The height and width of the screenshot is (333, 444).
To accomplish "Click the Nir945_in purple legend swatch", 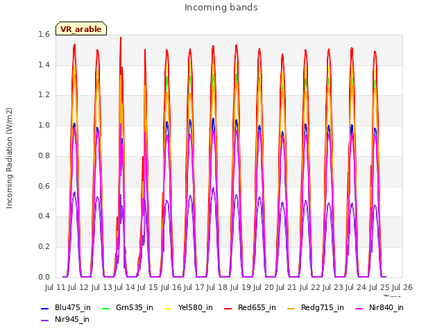I will [x=44, y=321].
